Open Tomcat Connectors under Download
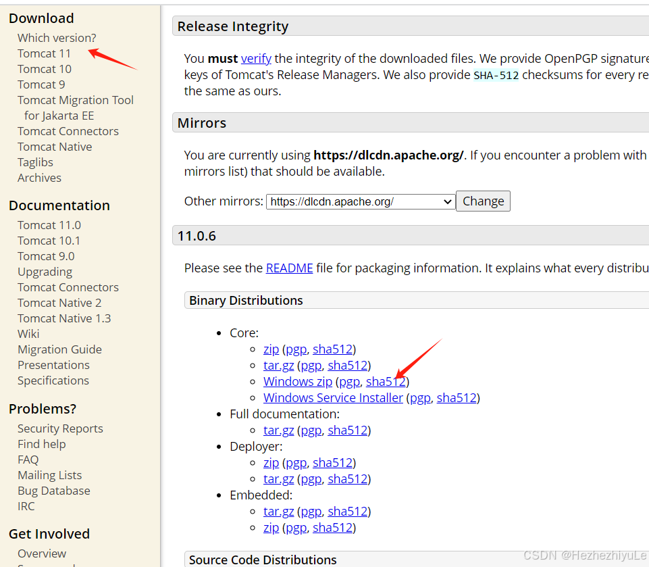 click(68, 131)
